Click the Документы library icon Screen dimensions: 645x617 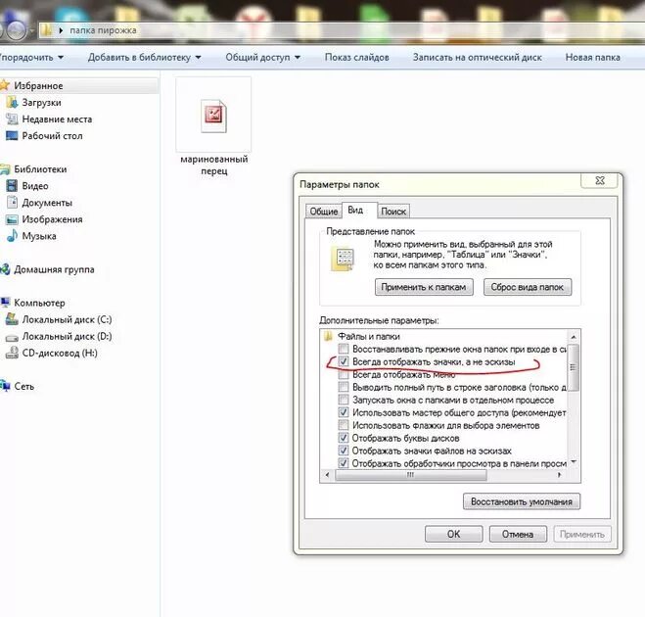(13, 203)
